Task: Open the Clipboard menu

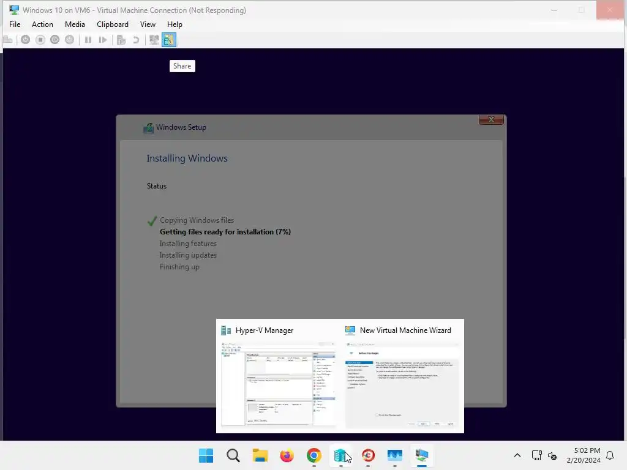Action: 113,24
